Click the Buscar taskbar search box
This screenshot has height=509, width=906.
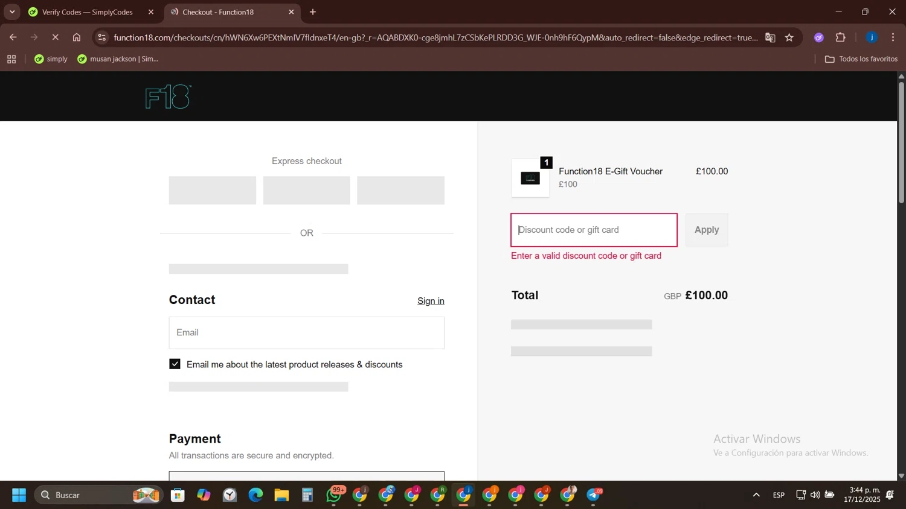(x=99, y=495)
